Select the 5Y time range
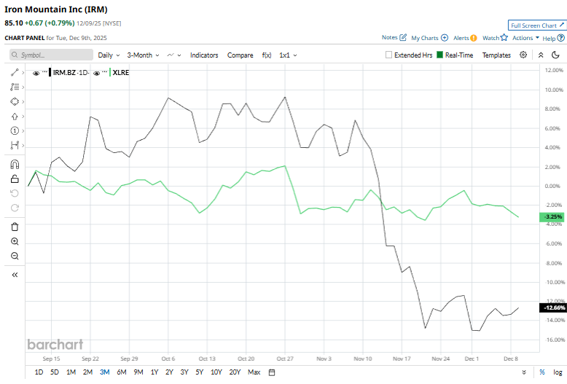The height and width of the screenshot is (384, 567). tap(200, 372)
